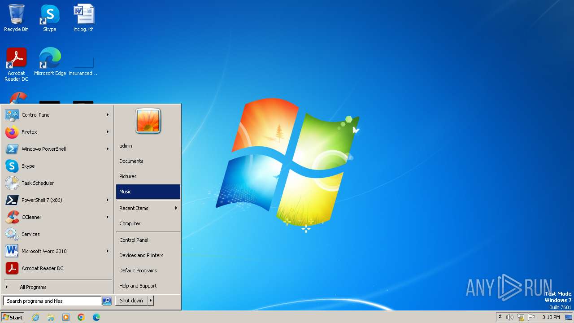Image resolution: width=574 pixels, height=323 pixels.
Task: Open Control Panel in the Start menu right column
Action: (x=148, y=240)
